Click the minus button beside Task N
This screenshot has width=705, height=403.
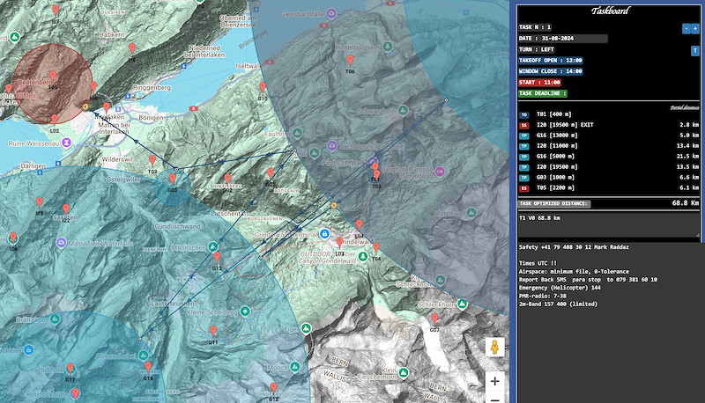point(686,28)
